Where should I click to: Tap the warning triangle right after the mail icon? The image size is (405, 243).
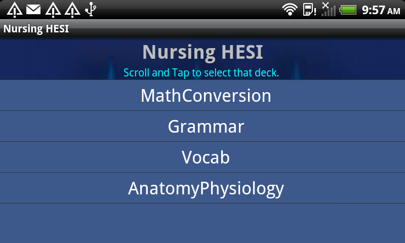point(53,9)
